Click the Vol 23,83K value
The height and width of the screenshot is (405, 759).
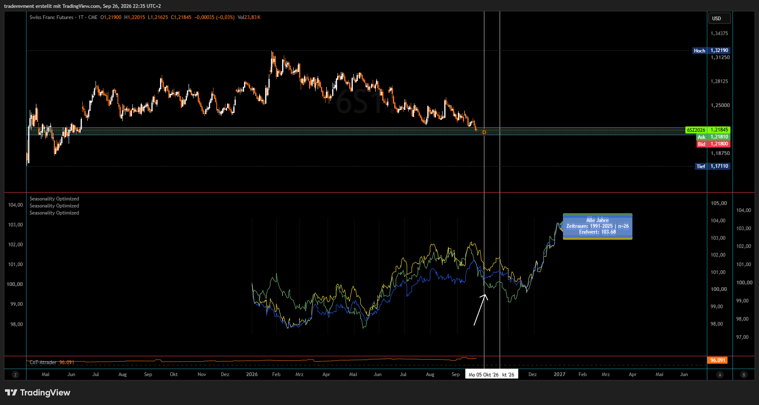pos(249,17)
